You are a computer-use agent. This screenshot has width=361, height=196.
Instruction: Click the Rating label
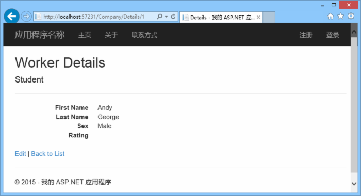tap(78, 135)
